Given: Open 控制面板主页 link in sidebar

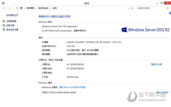Looking at the screenshot, I should [x=12, y=15].
